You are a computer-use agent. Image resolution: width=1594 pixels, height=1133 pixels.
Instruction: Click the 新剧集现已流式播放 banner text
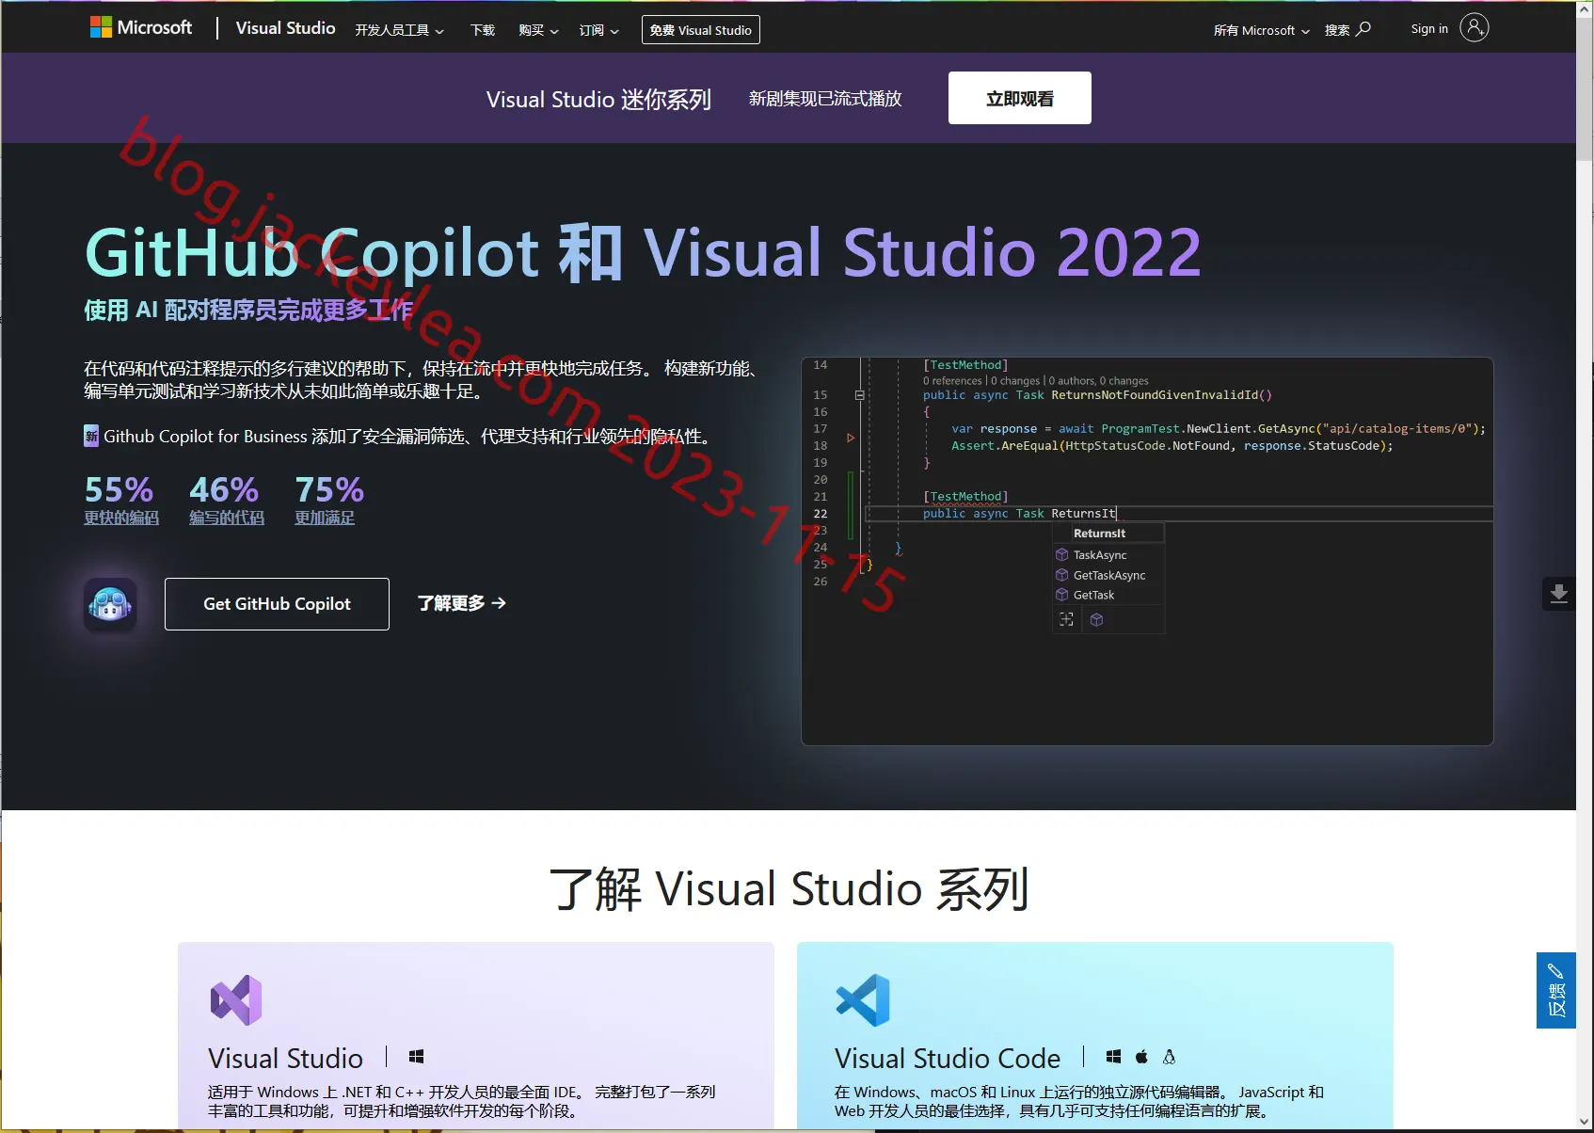pos(825,99)
